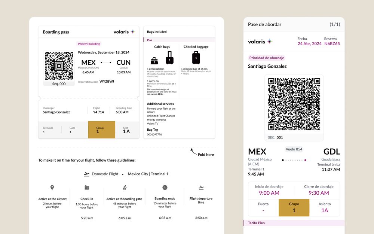Click the (1/1) pass counter

pyautogui.click(x=335, y=24)
